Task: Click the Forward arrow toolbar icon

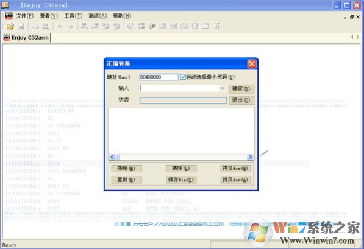Action: click(x=70, y=26)
